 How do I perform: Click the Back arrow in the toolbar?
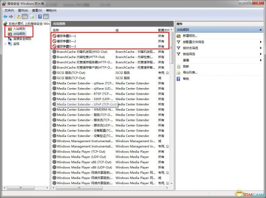pos(6,16)
